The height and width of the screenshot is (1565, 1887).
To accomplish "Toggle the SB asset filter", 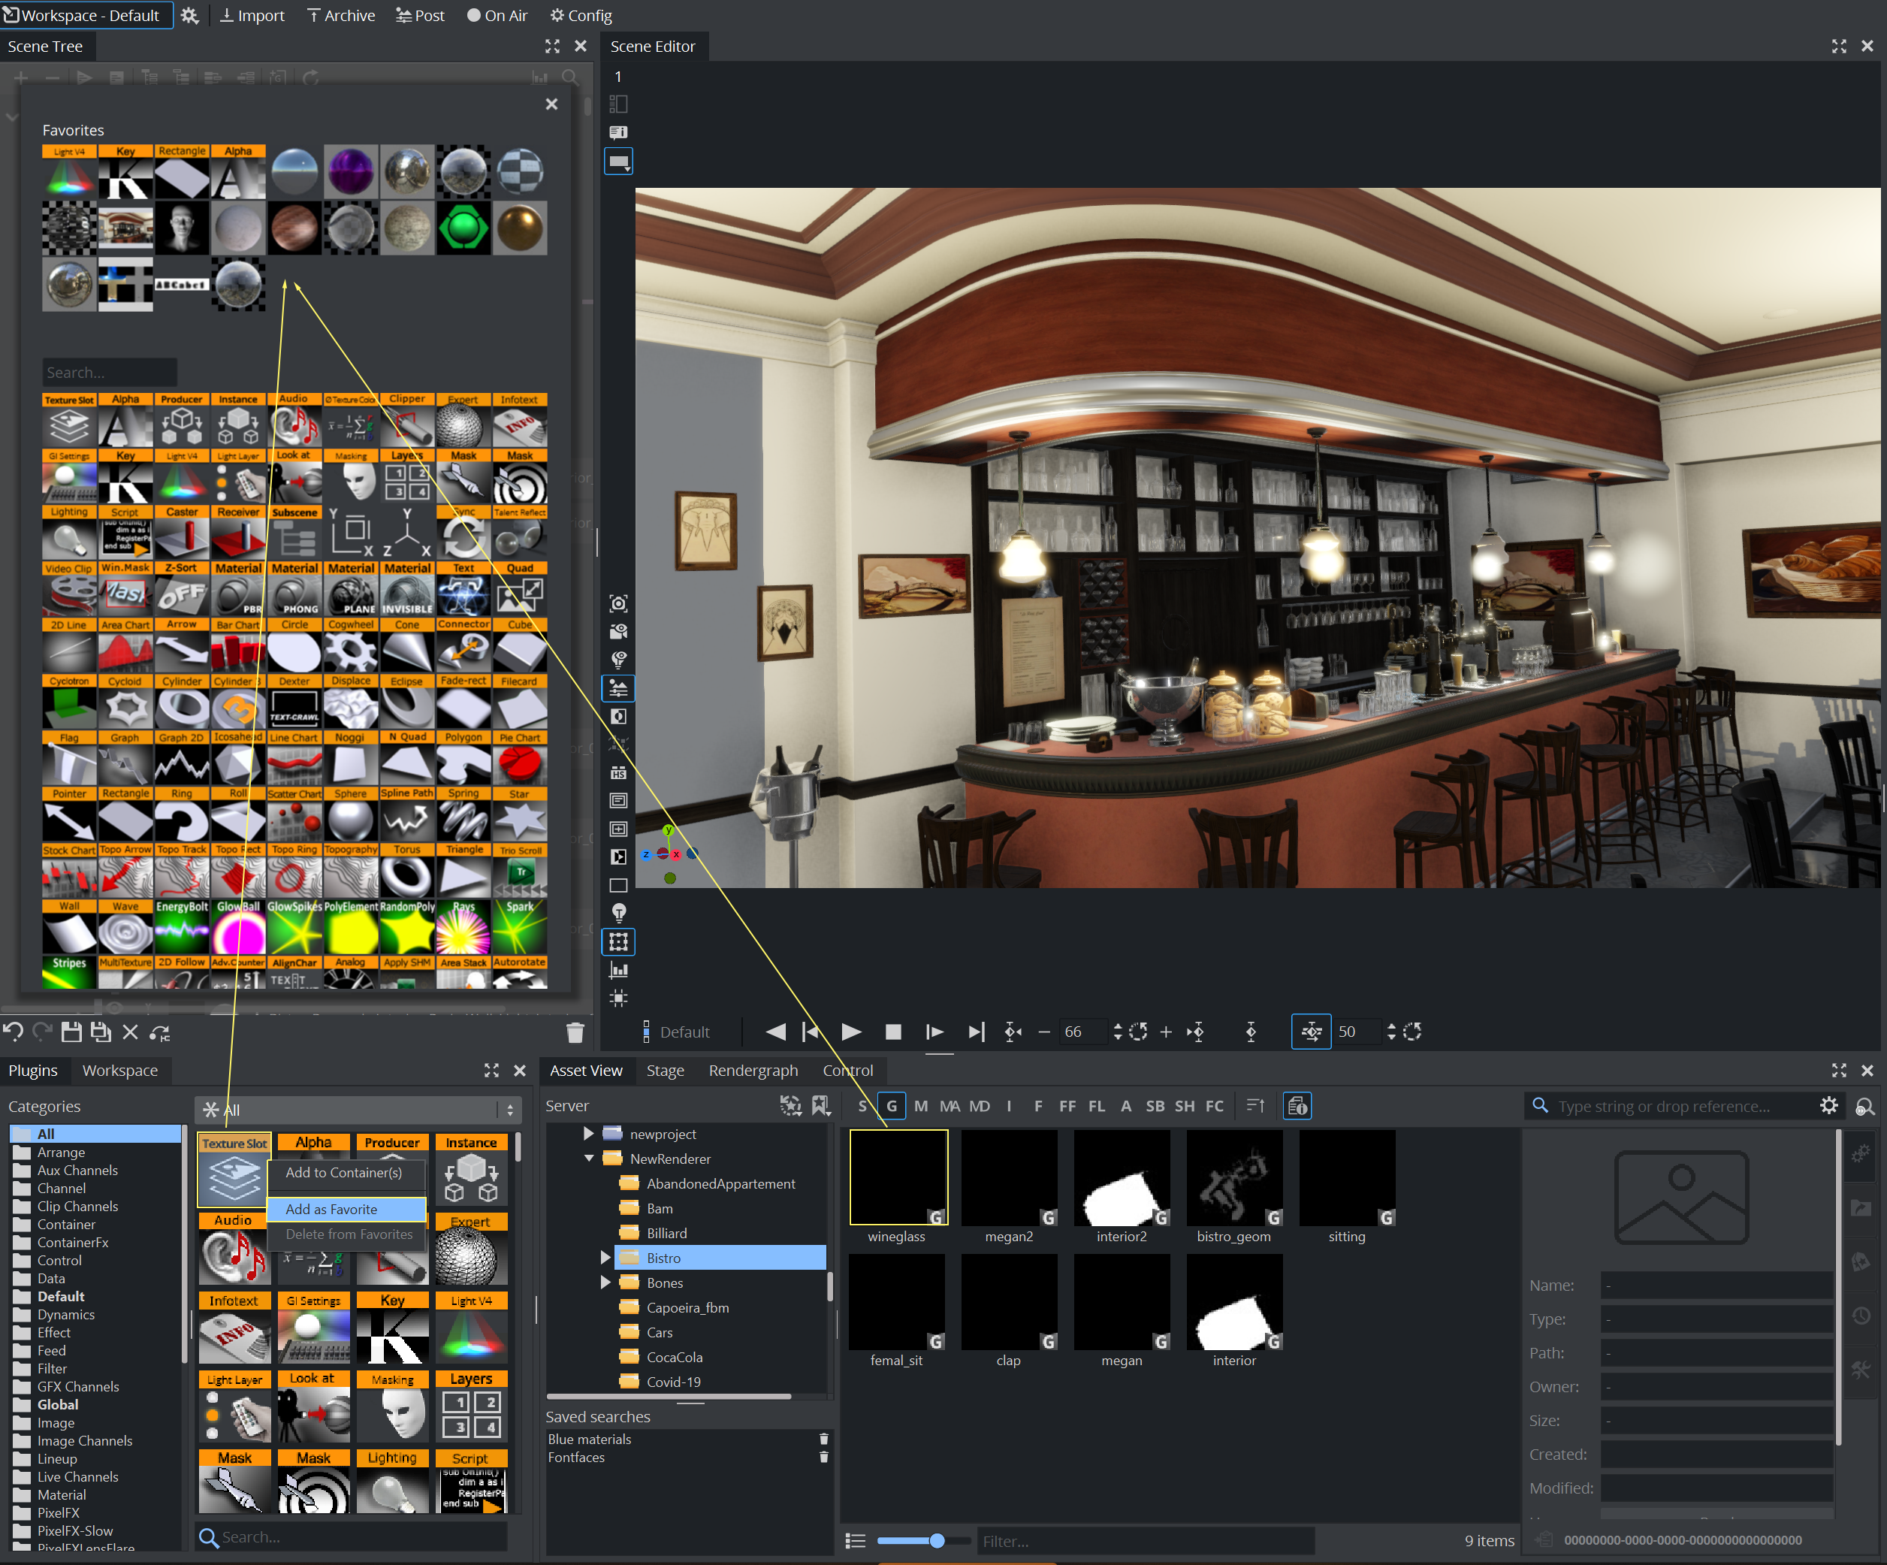I will pos(1155,1107).
